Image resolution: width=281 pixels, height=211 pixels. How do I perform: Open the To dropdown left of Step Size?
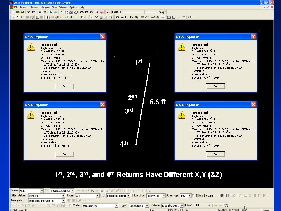click(128, 196)
